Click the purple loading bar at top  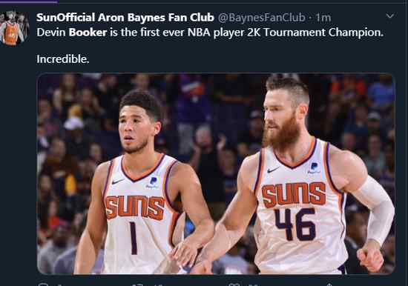pyautogui.click(x=29, y=1)
